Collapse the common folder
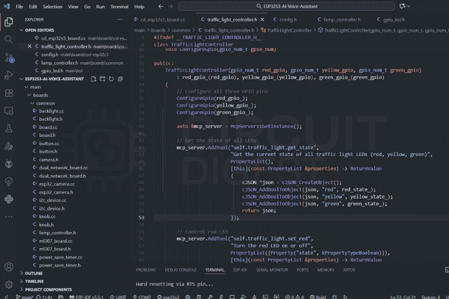Screen dimensions: 449x299 tap(45, 103)
